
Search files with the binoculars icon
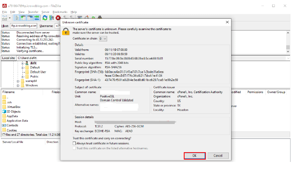tap(100, 17)
